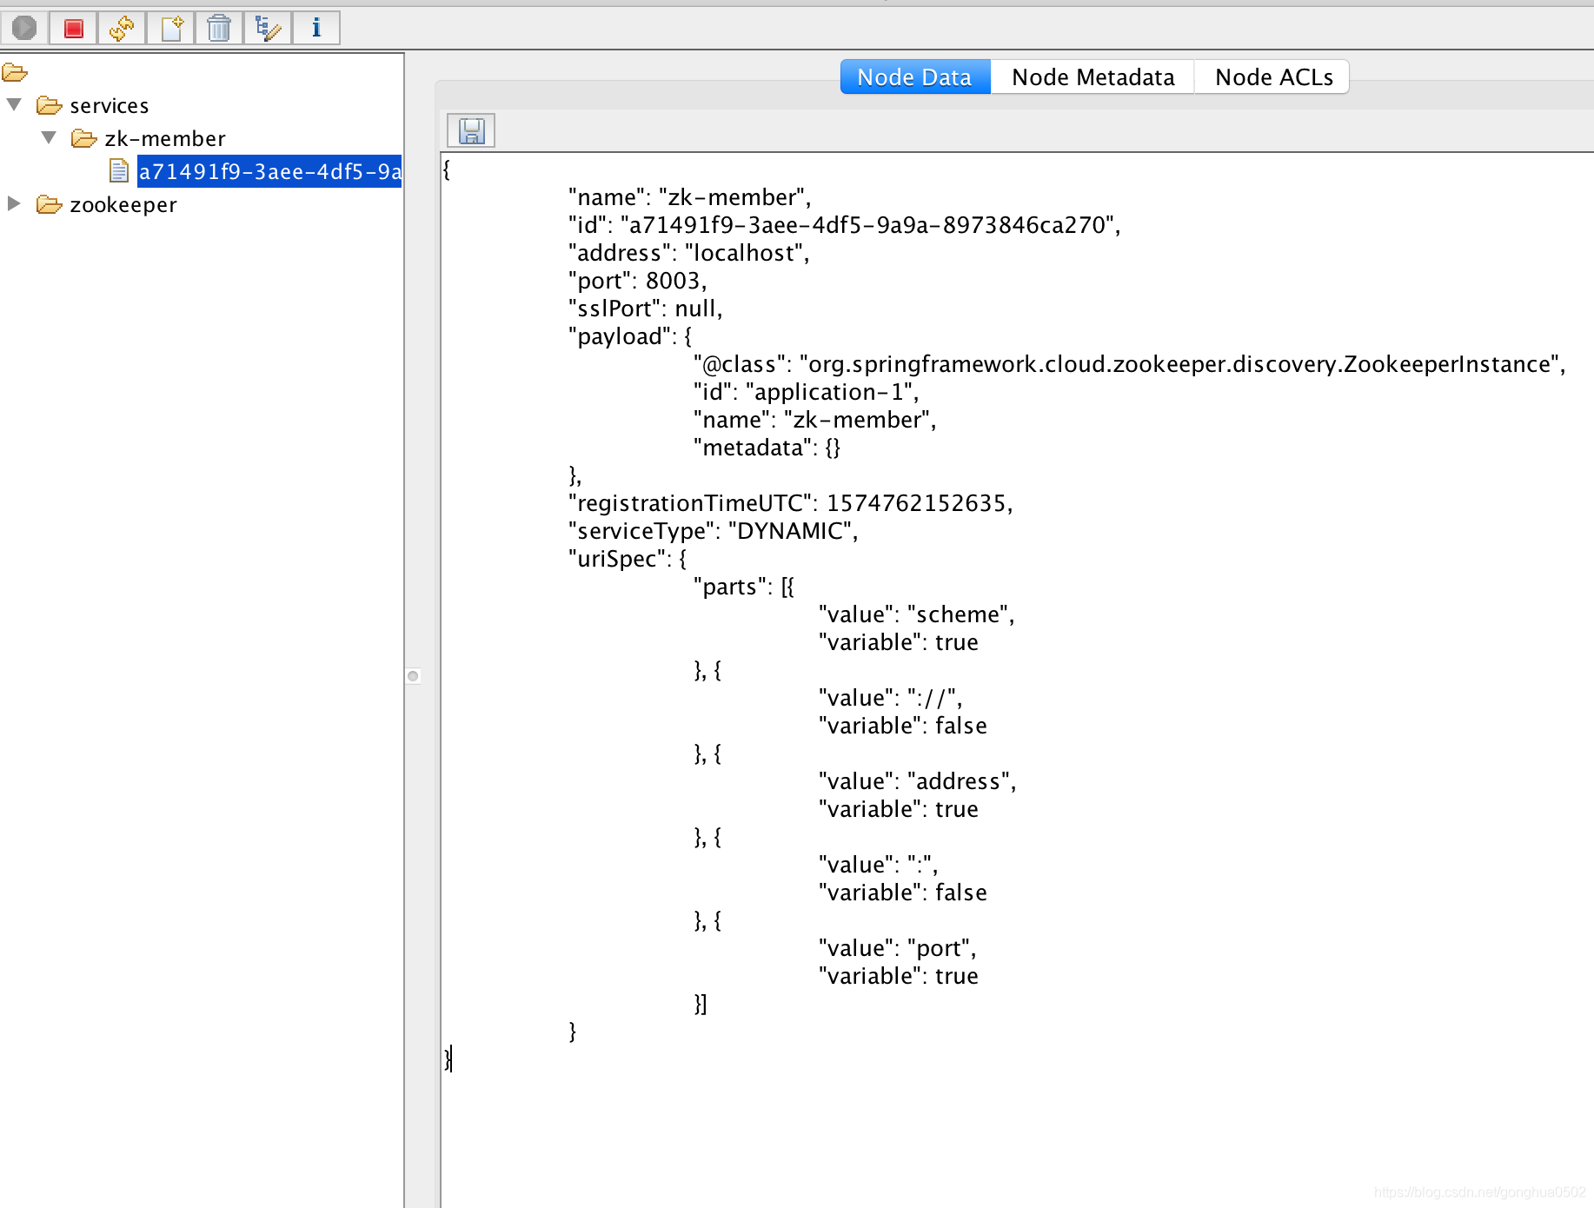Toggle the services folder disclosure triangle
Image resolution: width=1594 pixels, height=1208 pixels.
[x=13, y=103]
